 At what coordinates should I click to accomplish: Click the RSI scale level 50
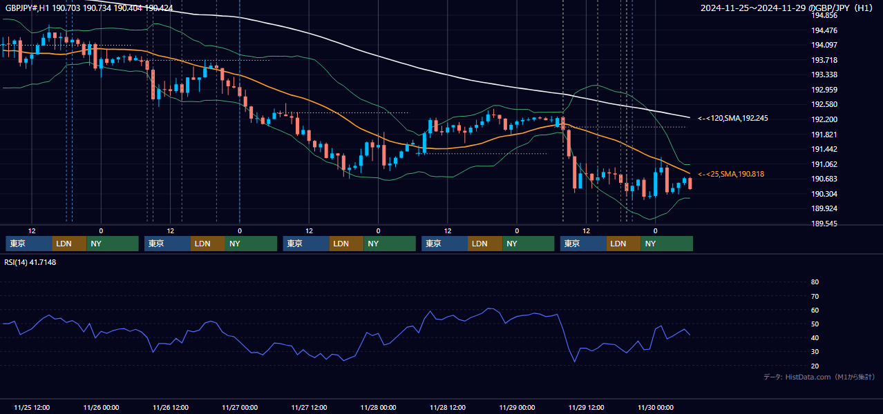[x=815, y=324]
